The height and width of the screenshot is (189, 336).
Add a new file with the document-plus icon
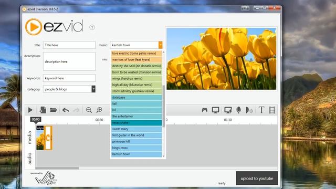coord(43,110)
